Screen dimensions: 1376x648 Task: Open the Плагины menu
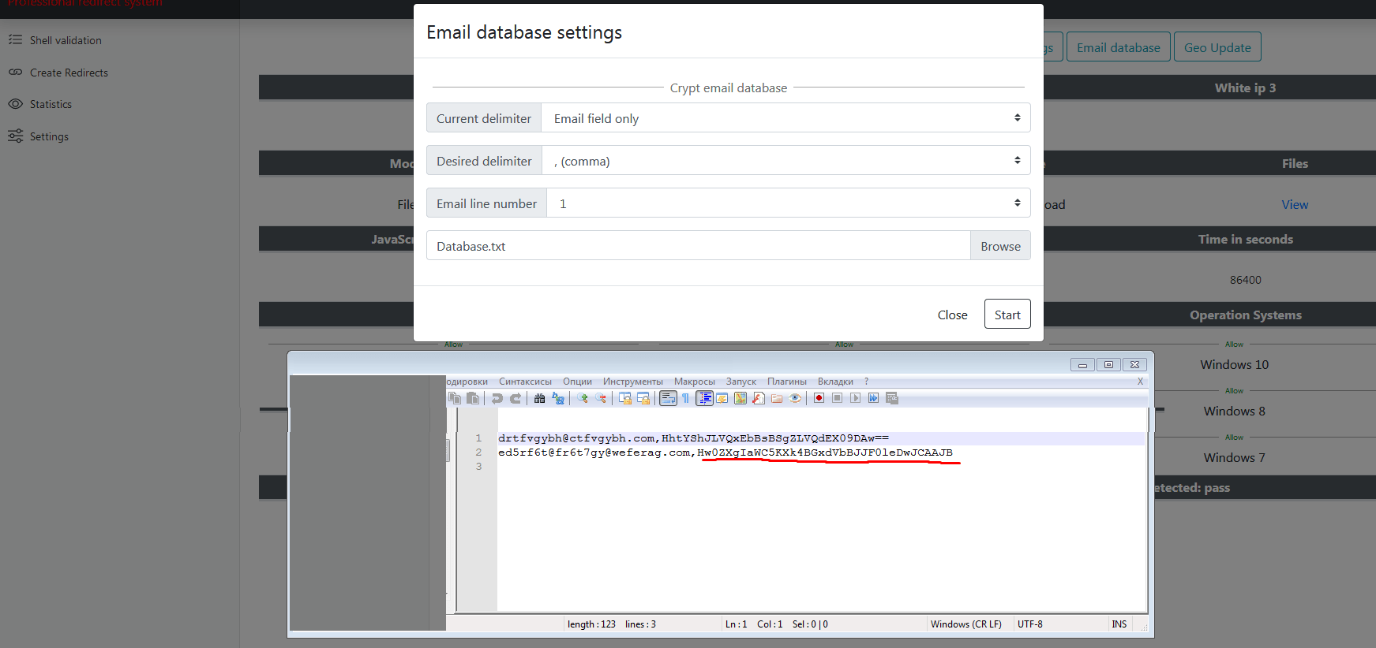tap(787, 382)
